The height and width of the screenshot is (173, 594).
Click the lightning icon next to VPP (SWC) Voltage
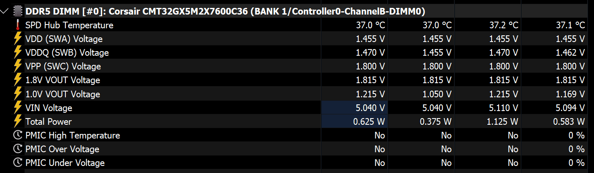click(x=18, y=66)
